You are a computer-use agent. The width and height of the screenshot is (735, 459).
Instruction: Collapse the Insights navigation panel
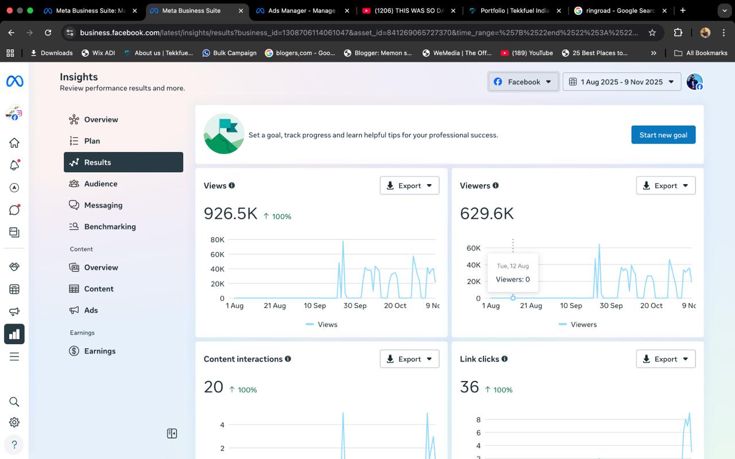tap(172, 434)
